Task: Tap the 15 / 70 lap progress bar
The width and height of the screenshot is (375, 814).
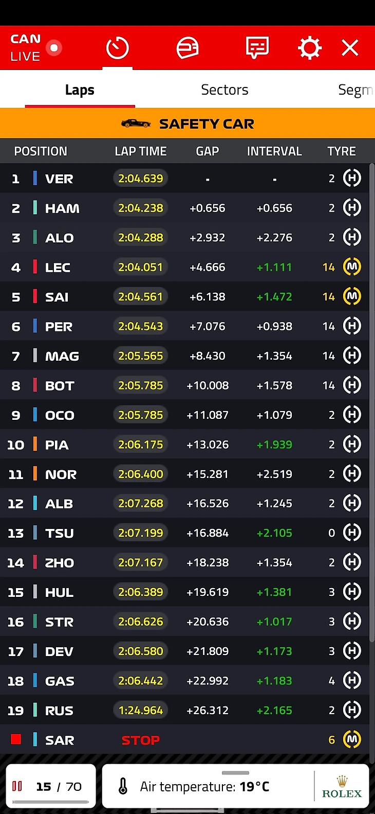Action: coord(50,802)
